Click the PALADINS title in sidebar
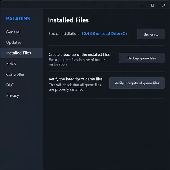This screenshot has height=170, width=170. click(x=18, y=18)
